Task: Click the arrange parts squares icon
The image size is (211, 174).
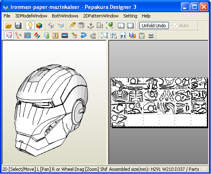Action: 113,36
